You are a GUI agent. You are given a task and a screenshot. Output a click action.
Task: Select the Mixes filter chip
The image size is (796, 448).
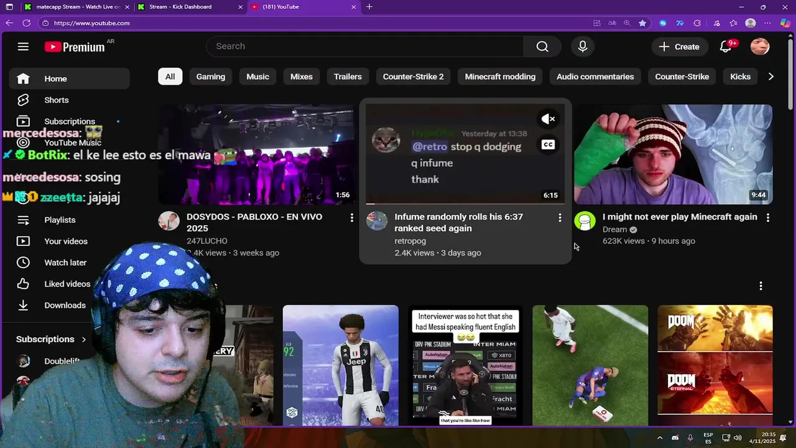(302, 77)
